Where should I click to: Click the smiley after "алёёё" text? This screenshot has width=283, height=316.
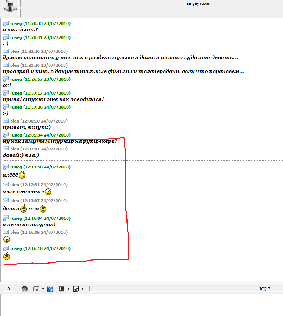click(x=22, y=175)
